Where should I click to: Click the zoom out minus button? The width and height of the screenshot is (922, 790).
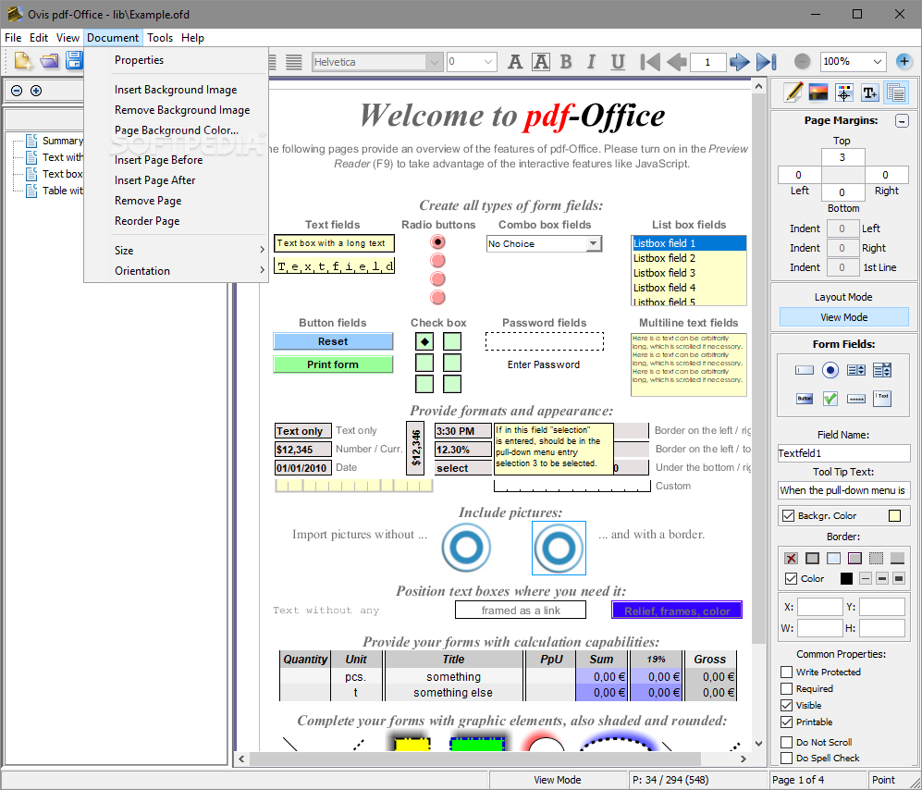[x=802, y=61]
